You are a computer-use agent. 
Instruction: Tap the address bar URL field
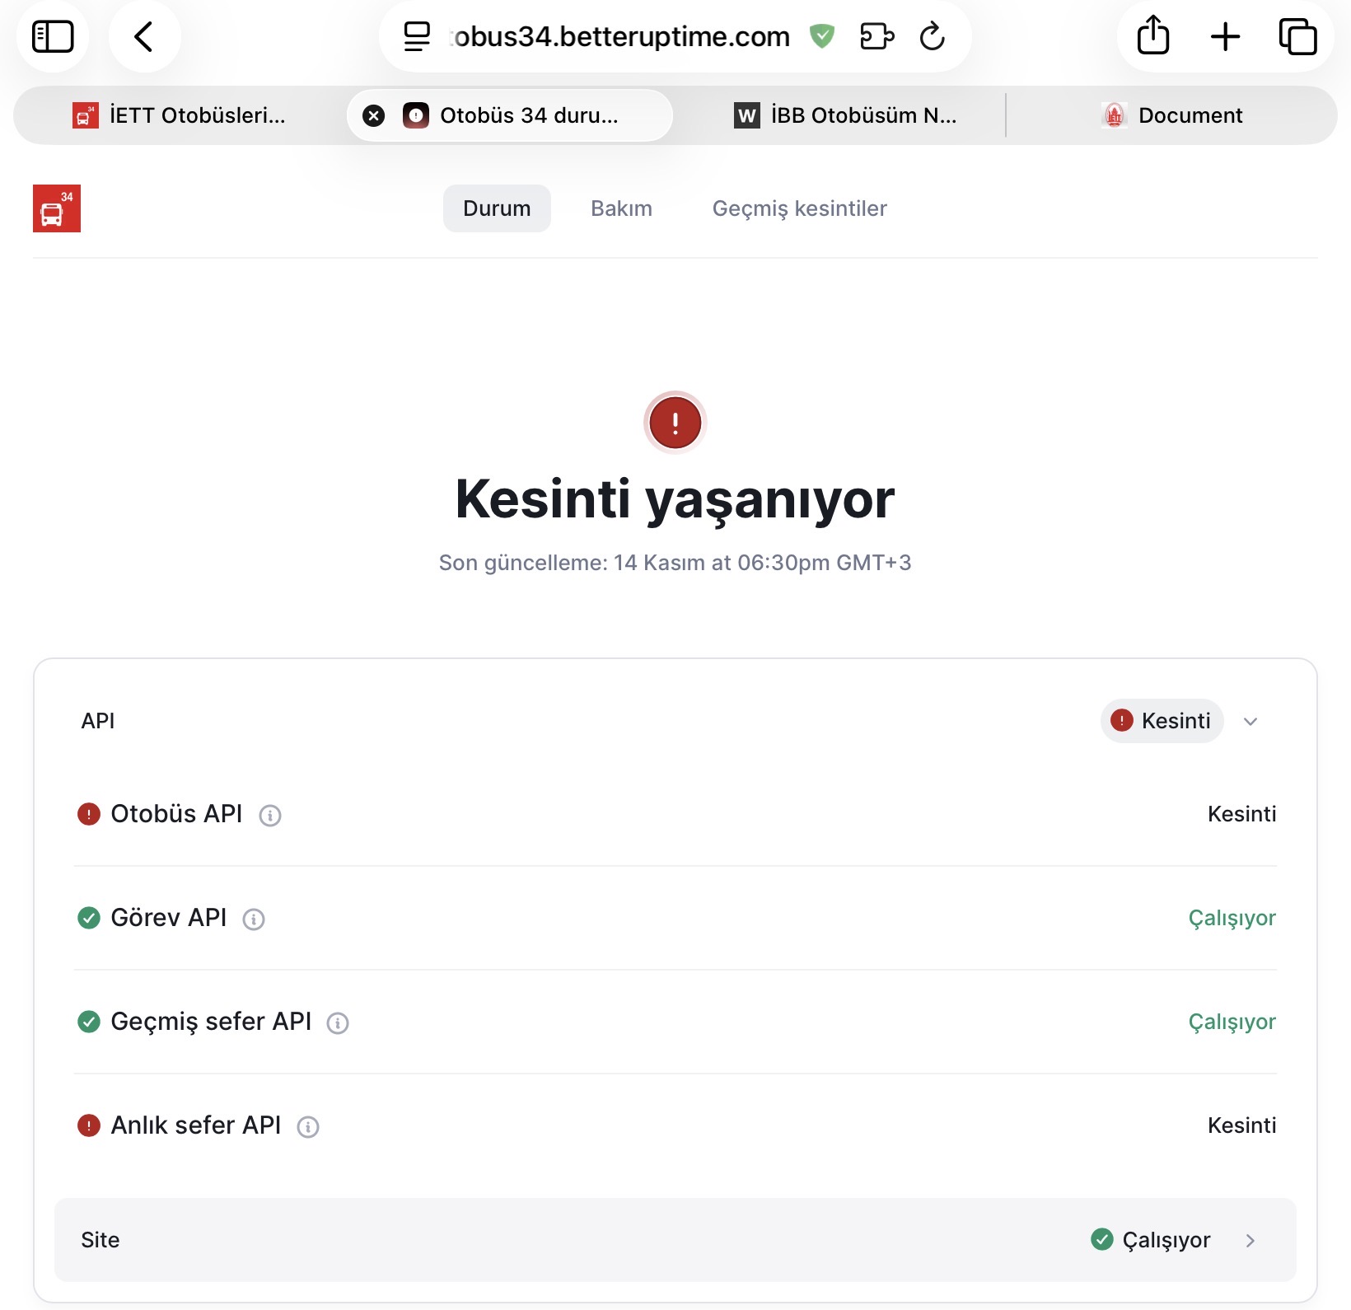(621, 37)
